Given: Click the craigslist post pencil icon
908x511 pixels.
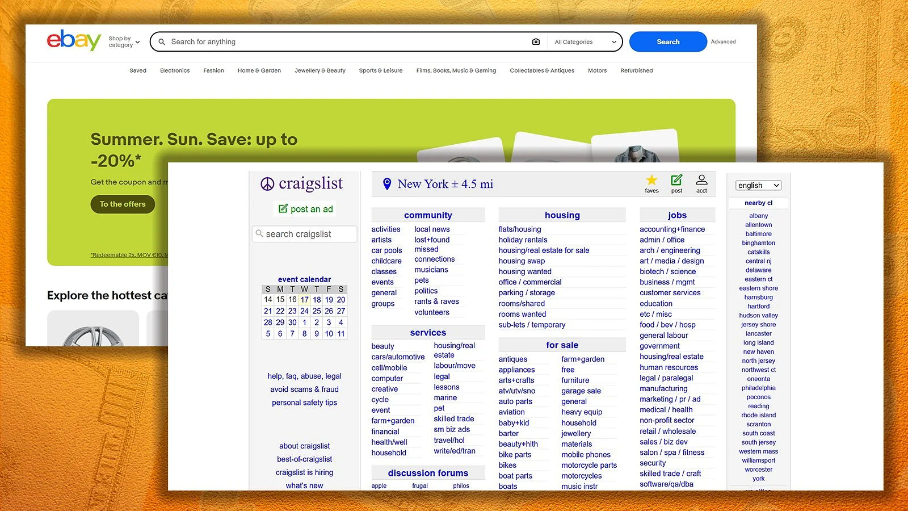Looking at the screenshot, I should (676, 180).
